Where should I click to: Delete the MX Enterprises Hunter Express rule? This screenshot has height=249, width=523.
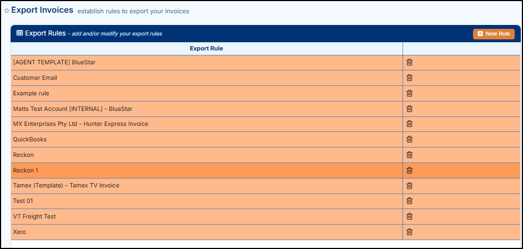[x=409, y=124]
